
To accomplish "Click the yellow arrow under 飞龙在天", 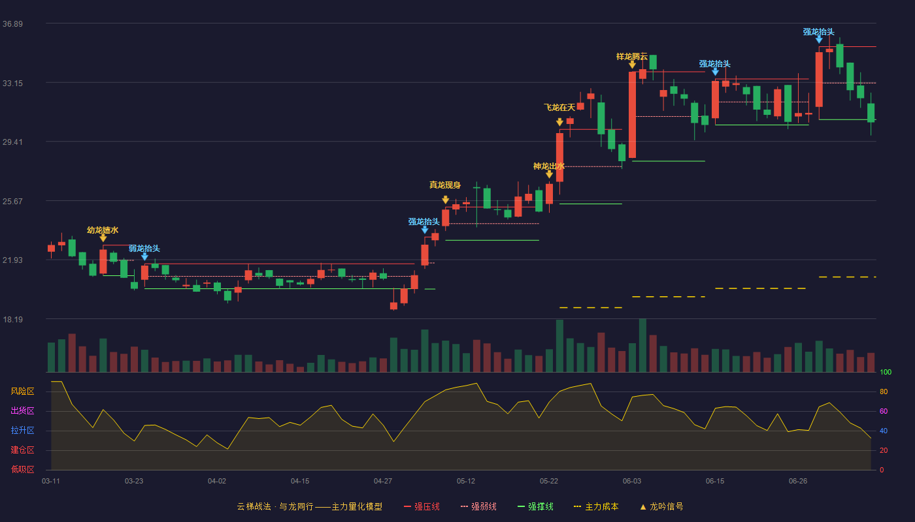I will (x=559, y=122).
